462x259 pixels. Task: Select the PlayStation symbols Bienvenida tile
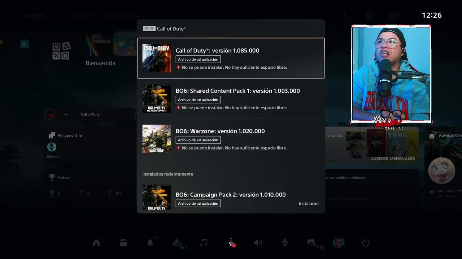[61, 51]
